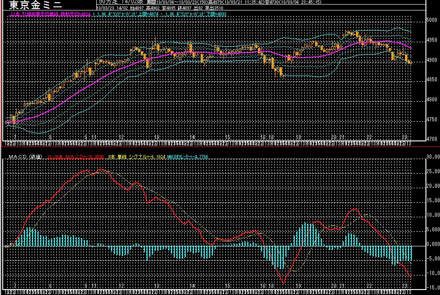The height and width of the screenshot is (295, 440).
Task: Click the 4850 price axis label
Action: 432,80
